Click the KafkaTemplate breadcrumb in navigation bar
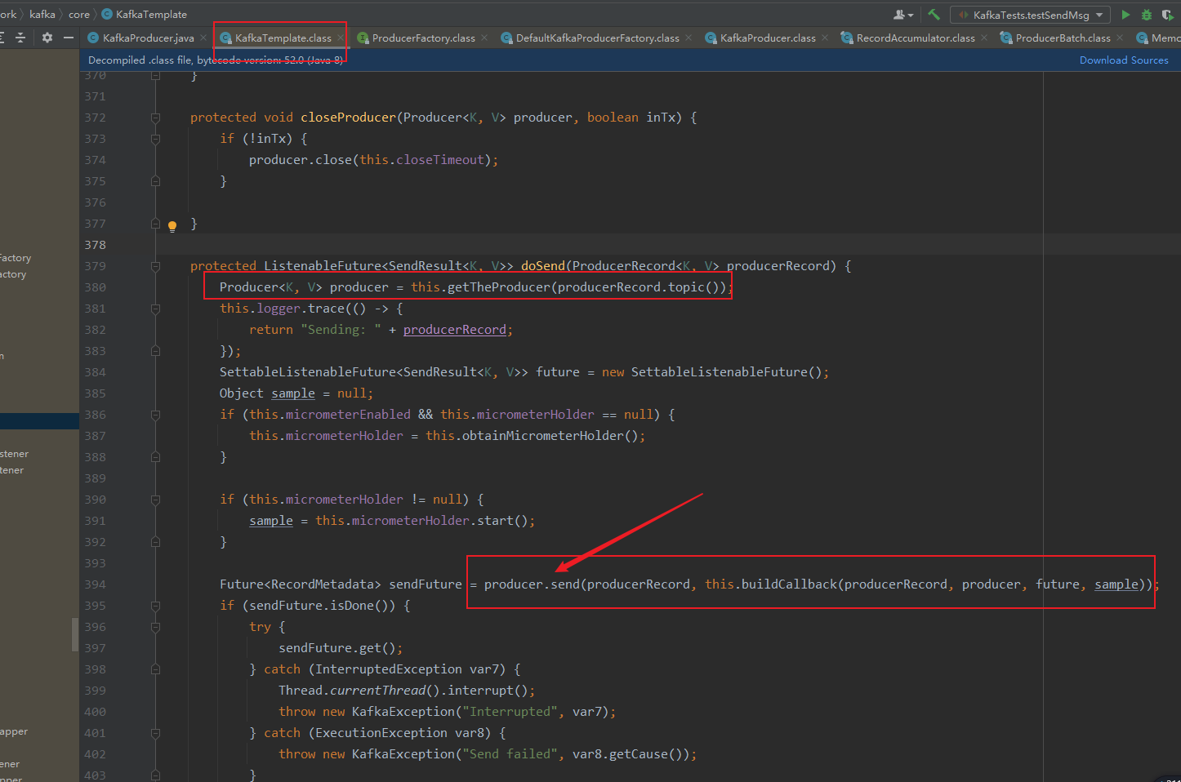 point(144,15)
